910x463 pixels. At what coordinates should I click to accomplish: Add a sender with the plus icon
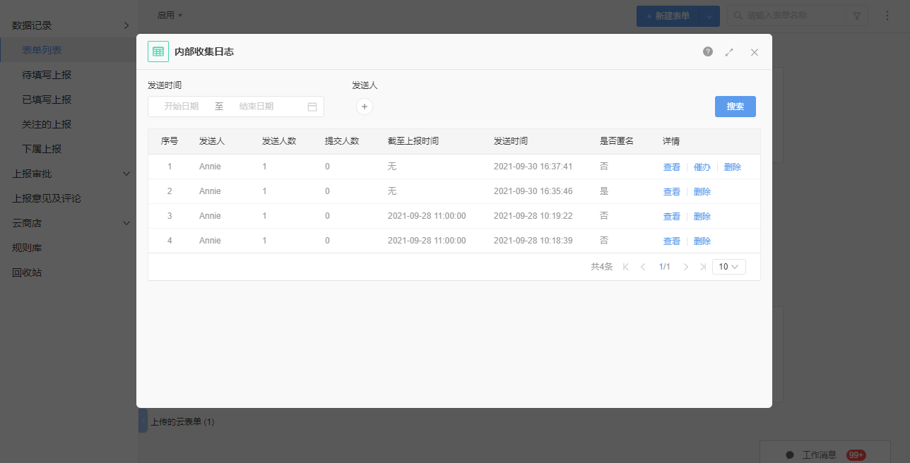point(365,107)
